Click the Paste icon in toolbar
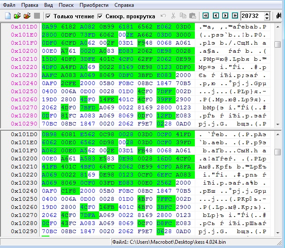The image size is (285, 248). click(x=192, y=16)
